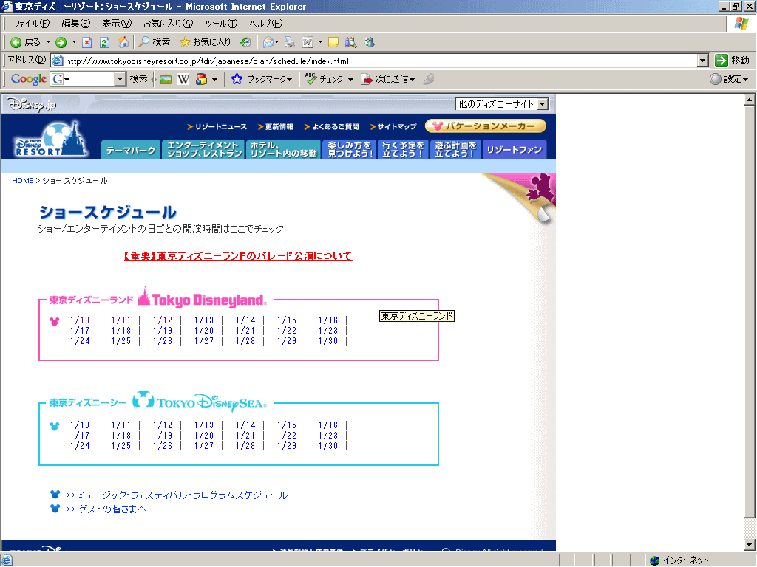Image resolution: width=757 pixels, height=567 pixels.
Task: Open the 設定 dropdown in Google toolbar
Action: [730, 78]
